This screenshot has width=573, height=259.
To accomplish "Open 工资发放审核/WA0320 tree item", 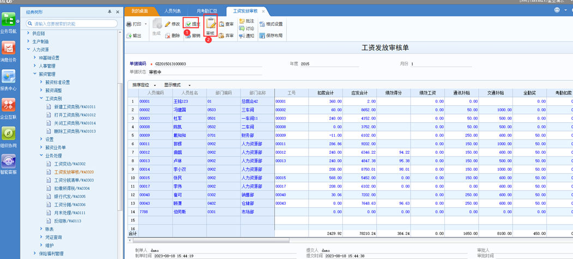I will tap(74, 172).
